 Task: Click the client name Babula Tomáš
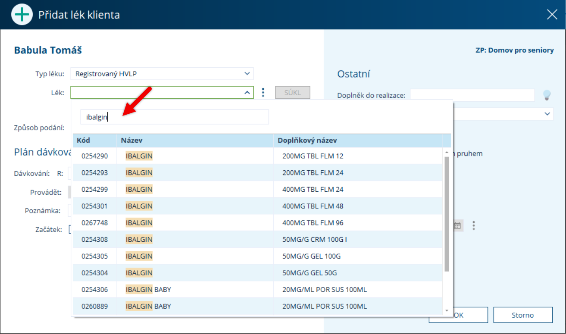pyautogui.click(x=48, y=50)
